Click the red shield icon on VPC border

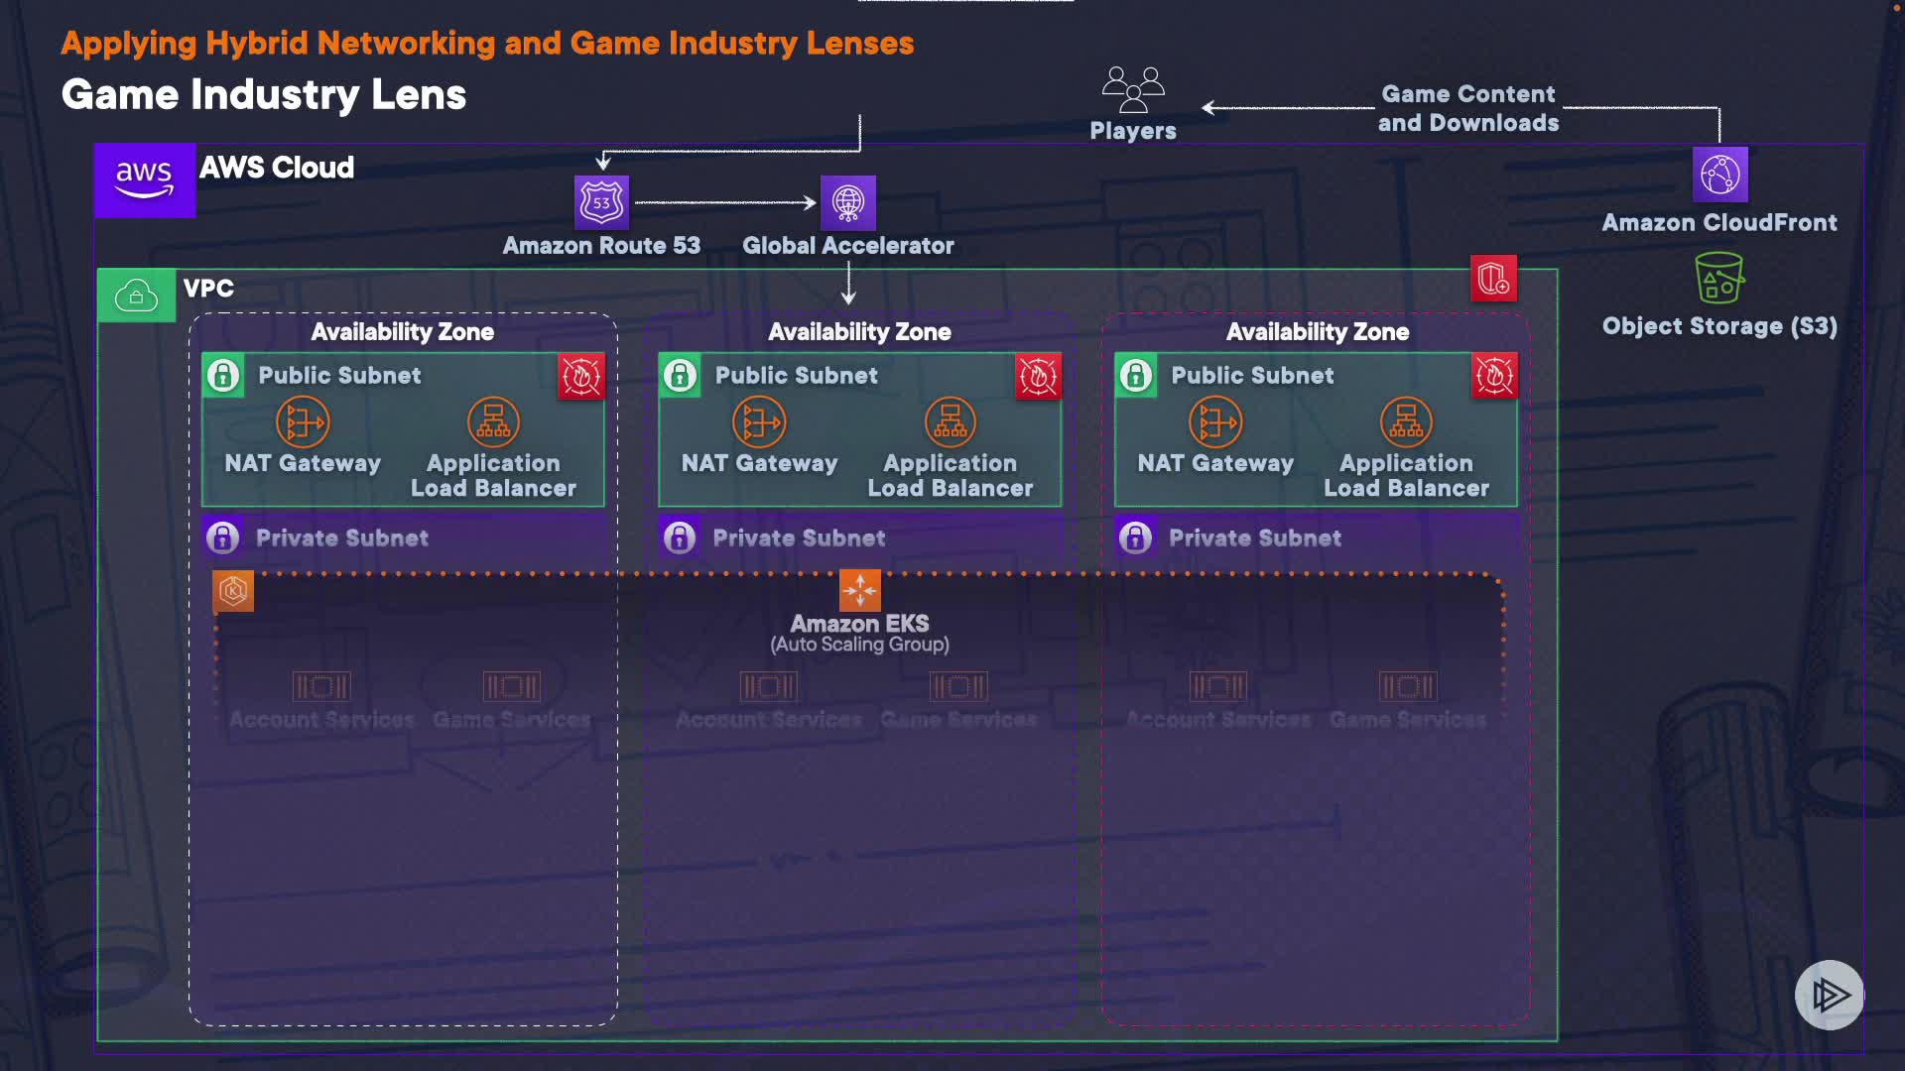(x=1493, y=279)
